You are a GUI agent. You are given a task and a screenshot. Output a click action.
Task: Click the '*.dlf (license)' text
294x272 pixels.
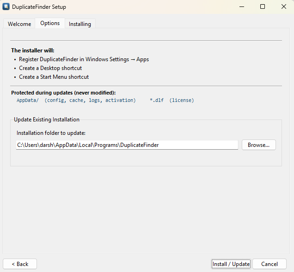pyautogui.click(x=172, y=100)
